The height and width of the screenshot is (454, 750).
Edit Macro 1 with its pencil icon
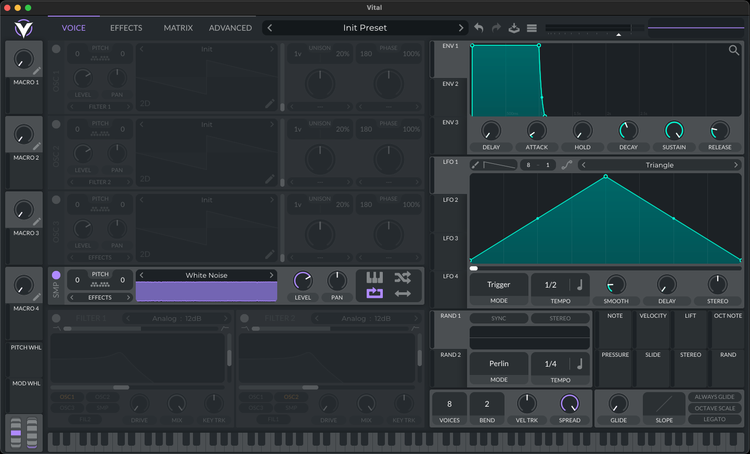pos(37,71)
